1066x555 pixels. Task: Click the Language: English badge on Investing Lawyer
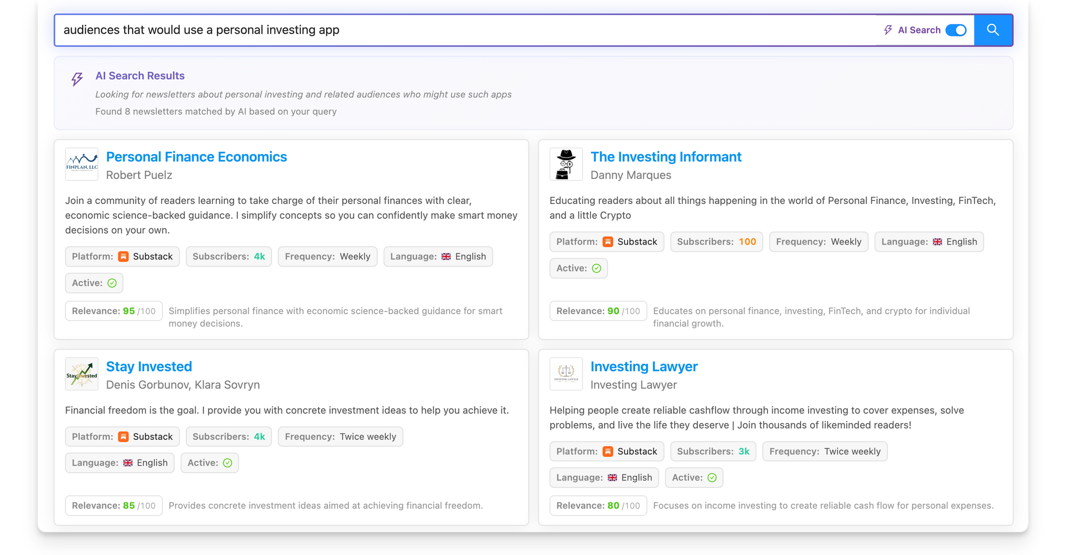[604, 477]
